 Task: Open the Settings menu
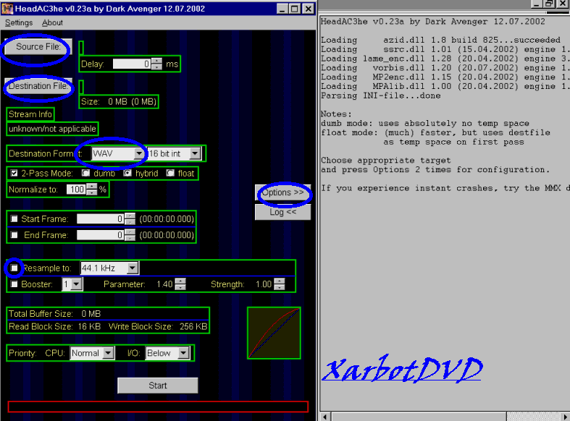pos(19,23)
